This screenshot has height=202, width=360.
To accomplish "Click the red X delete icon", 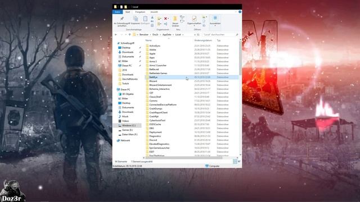I will click(165, 19).
